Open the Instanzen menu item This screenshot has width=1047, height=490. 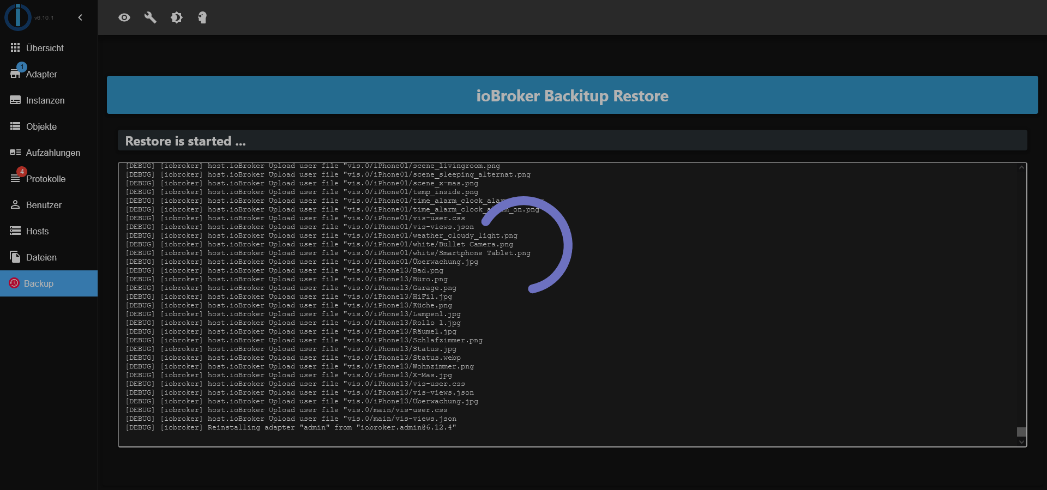(x=49, y=100)
